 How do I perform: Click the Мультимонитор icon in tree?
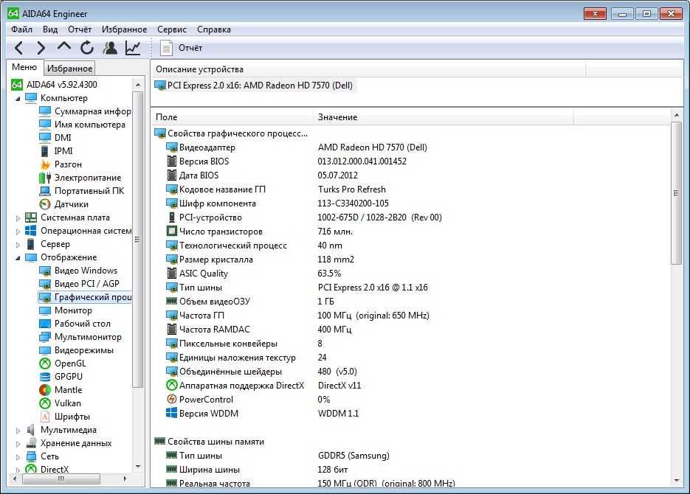(45, 337)
